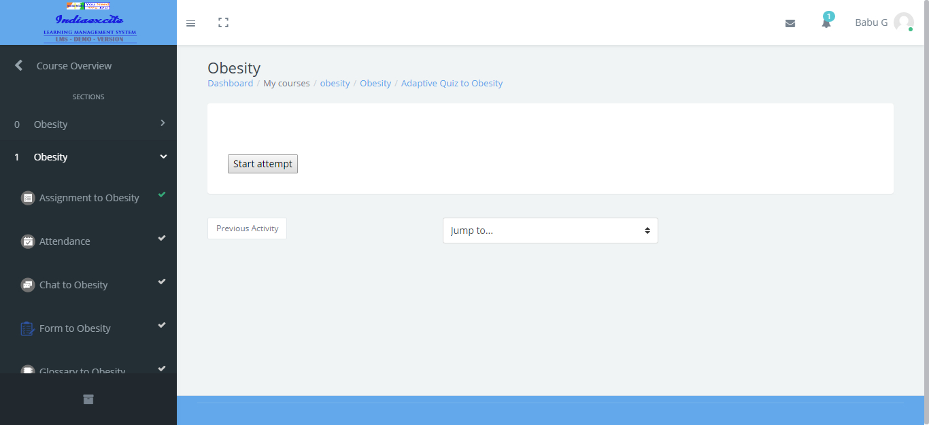Click the Attendance calendar icon
This screenshot has height=425, width=929.
pyautogui.click(x=28, y=241)
